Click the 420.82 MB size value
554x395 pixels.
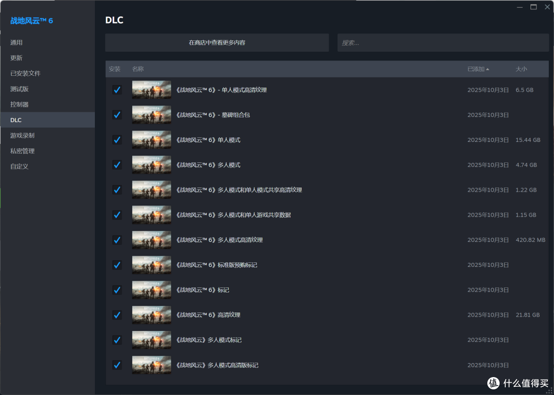point(530,240)
